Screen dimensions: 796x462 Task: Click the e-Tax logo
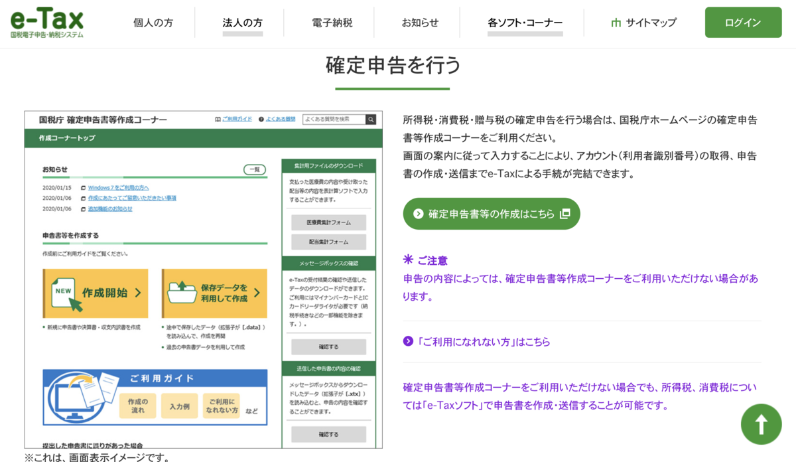click(46, 23)
